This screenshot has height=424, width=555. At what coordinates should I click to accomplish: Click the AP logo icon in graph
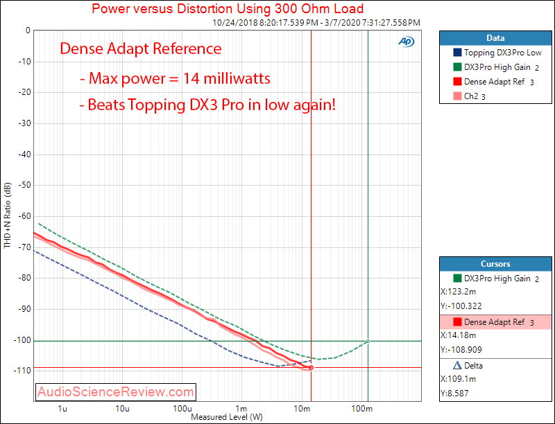(x=406, y=42)
